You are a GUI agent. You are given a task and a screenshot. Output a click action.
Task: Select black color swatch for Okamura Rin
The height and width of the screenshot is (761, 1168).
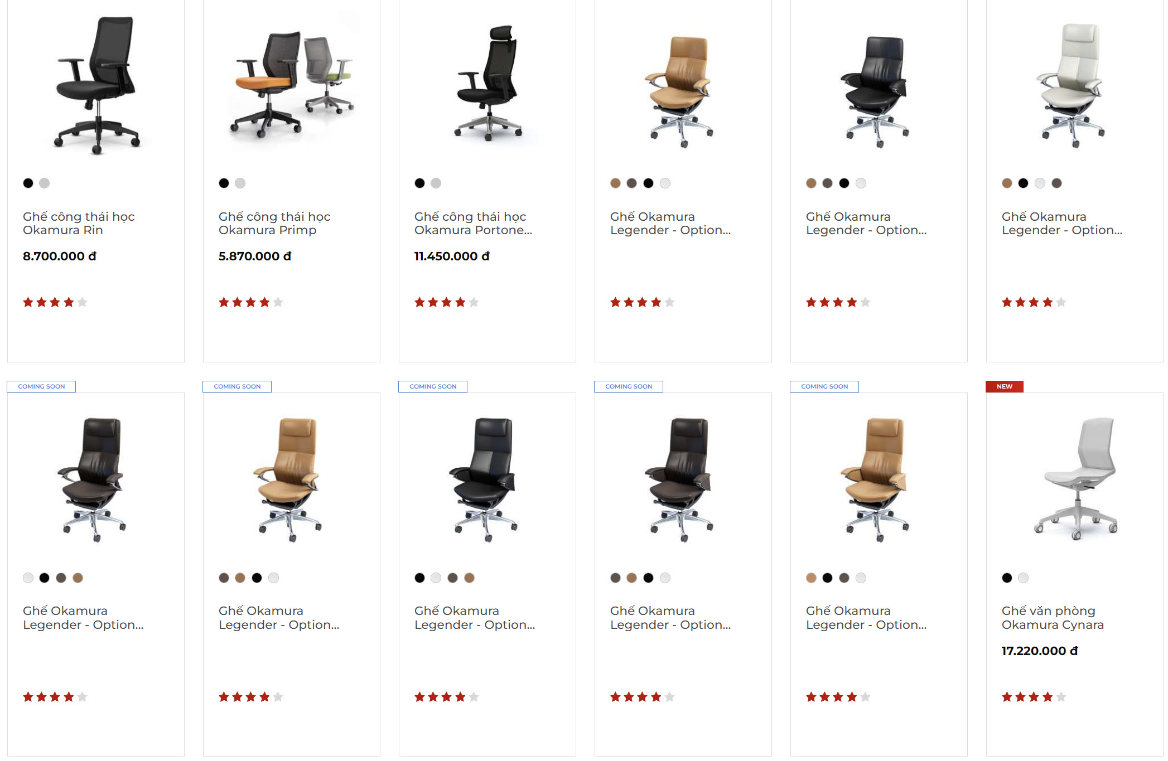[x=28, y=183]
